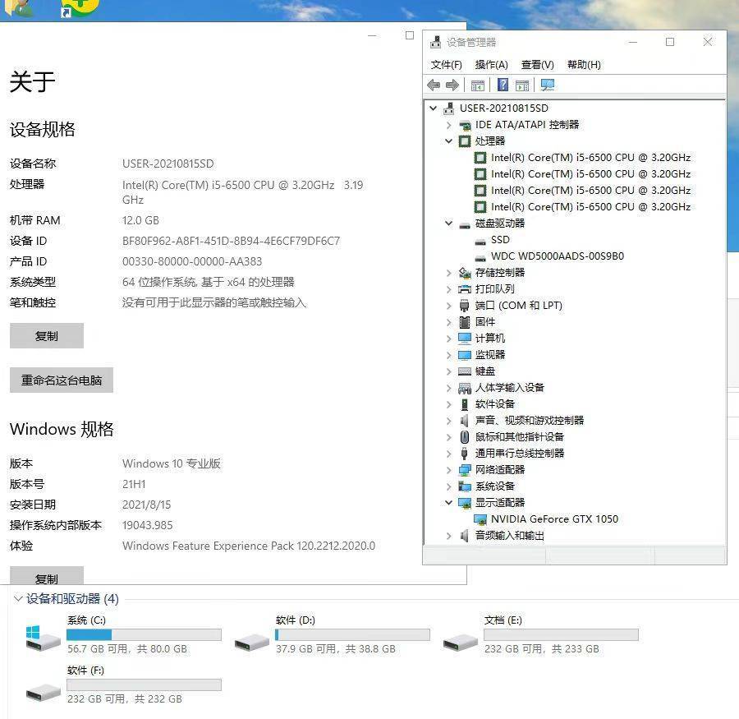The width and height of the screenshot is (739, 719).
Task: Click the Forward arrow in Device Manager toolbar
Action: [452, 85]
